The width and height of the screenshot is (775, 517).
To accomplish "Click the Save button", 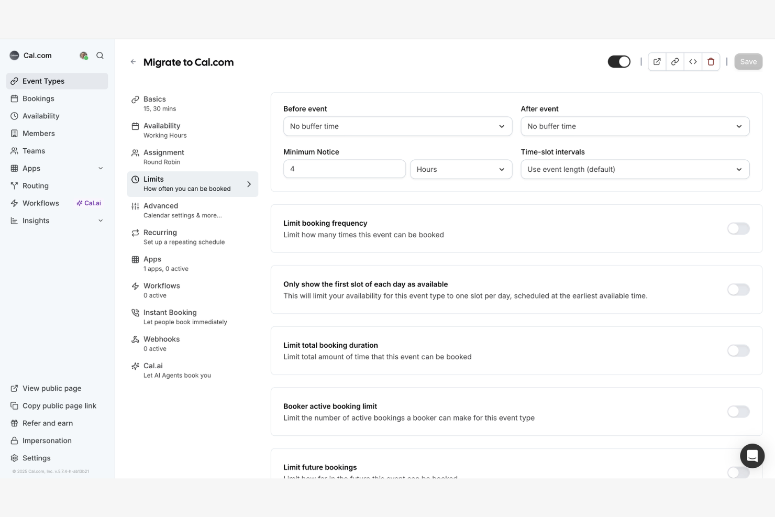I will coord(748,61).
